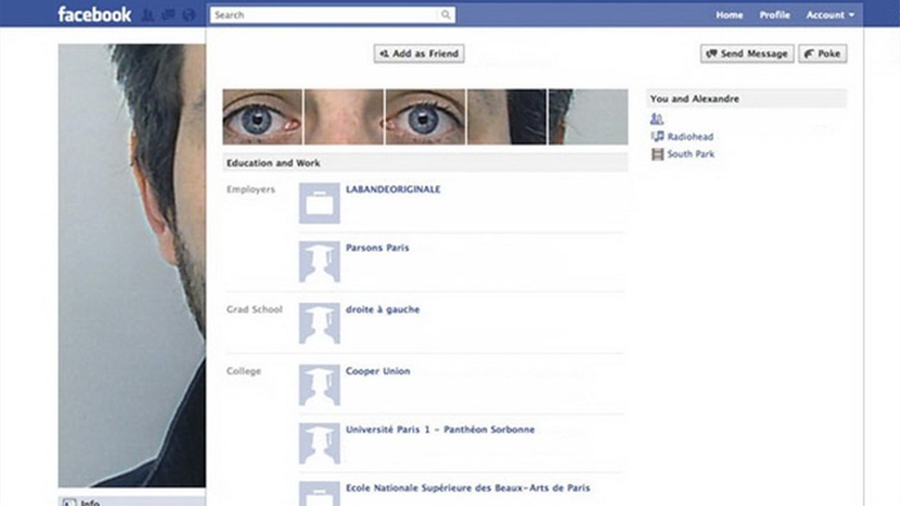
Task: Click the Université Paris 1 school icon
Action: (x=319, y=443)
